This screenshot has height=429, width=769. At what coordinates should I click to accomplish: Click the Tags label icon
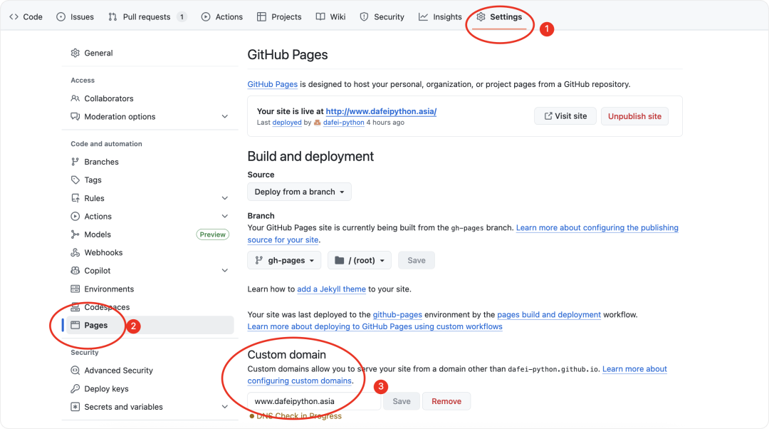click(75, 180)
